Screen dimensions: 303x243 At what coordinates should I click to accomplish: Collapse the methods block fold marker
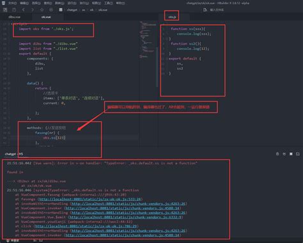pyautogui.click(x=9, y=128)
